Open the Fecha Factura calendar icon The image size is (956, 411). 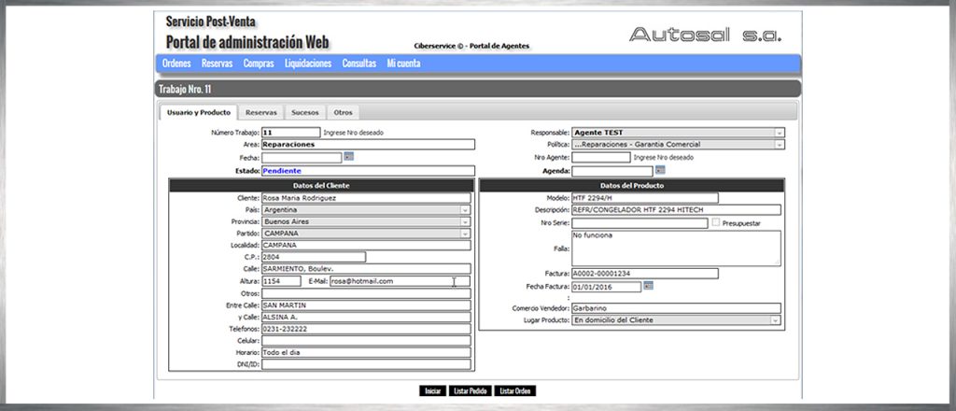(648, 286)
